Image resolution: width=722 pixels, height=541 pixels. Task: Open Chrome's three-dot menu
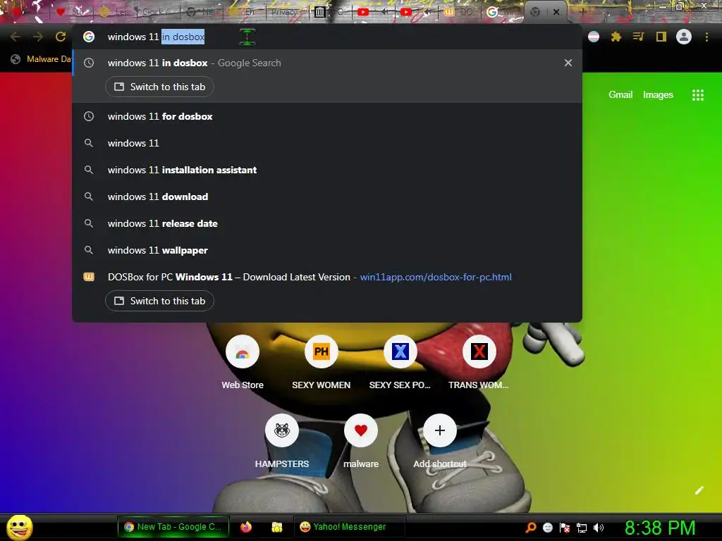[706, 37]
